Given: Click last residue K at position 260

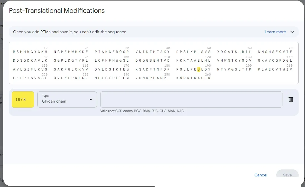Looking at the screenshot, I should [209, 78].
